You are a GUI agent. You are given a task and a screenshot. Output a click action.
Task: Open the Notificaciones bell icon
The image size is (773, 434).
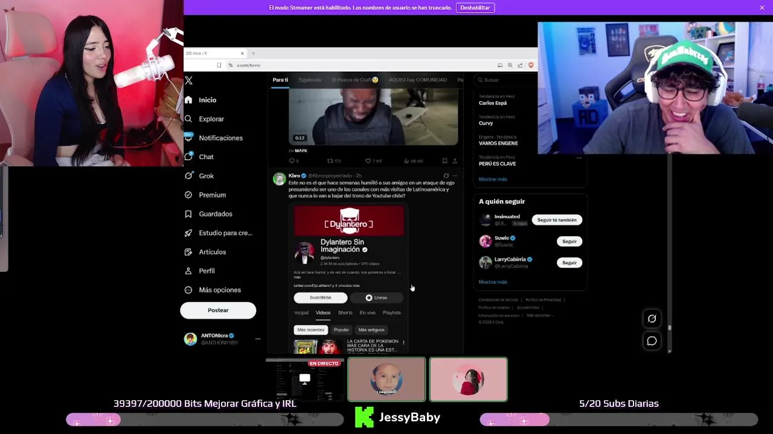click(x=188, y=137)
